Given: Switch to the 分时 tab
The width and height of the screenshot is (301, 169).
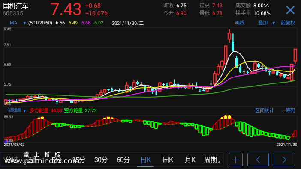Looking at the screenshot, I should [12, 160].
